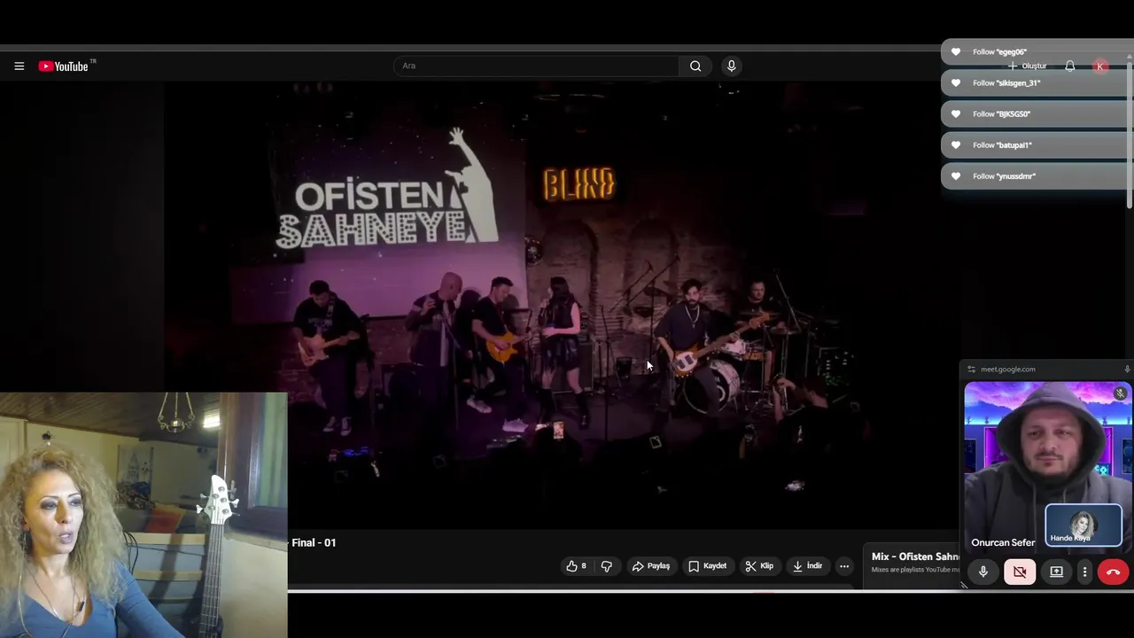Click the Paylaş share button
1134x638 pixels.
[x=650, y=566]
